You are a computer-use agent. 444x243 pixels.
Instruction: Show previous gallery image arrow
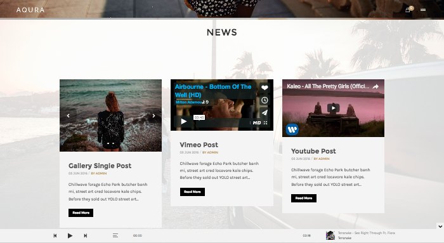tap(69, 115)
